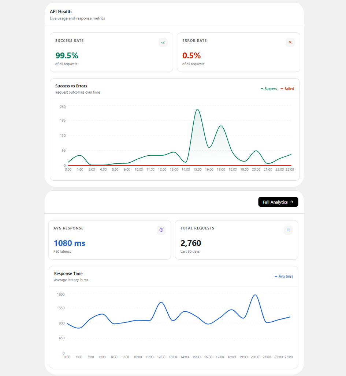Click the ERROR RATE card label

(x=194, y=40)
